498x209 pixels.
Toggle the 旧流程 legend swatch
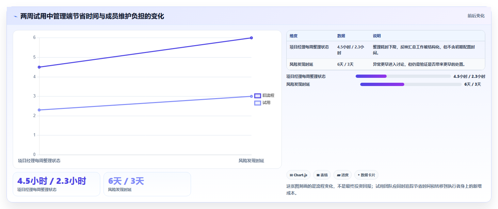click(258, 96)
